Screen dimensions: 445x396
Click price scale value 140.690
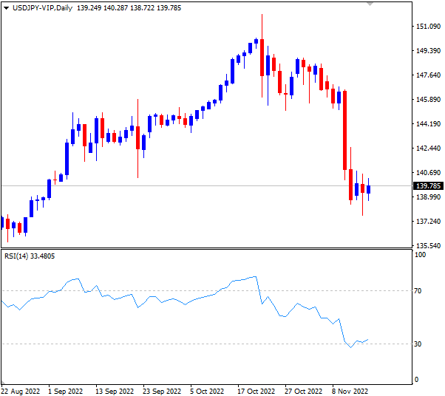click(428, 173)
